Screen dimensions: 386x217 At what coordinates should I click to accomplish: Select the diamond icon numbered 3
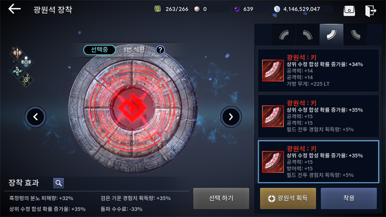pyautogui.click(x=26, y=80)
